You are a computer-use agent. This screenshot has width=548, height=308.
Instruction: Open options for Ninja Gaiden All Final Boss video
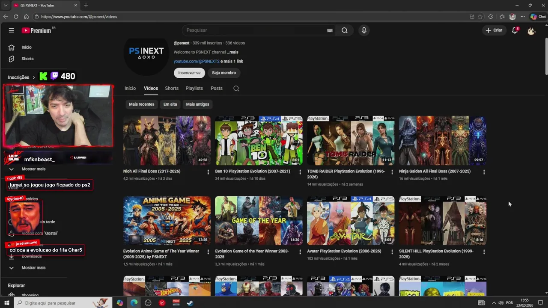click(x=484, y=172)
